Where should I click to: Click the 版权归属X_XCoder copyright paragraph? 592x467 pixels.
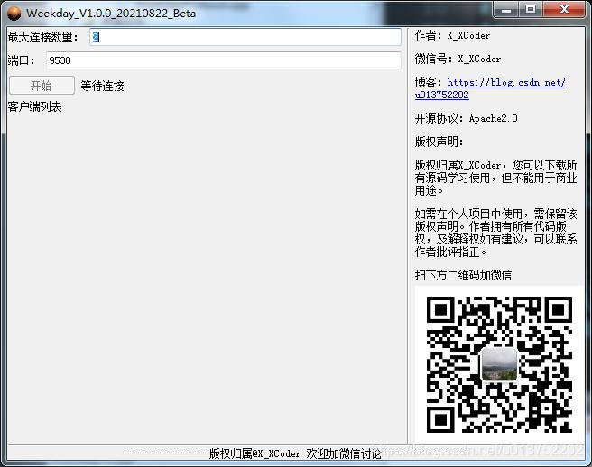click(x=495, y=178)
